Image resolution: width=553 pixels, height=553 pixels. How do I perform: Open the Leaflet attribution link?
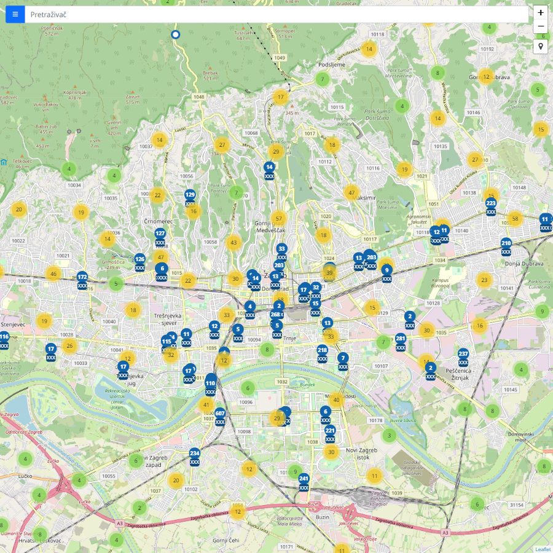point(543,549)
